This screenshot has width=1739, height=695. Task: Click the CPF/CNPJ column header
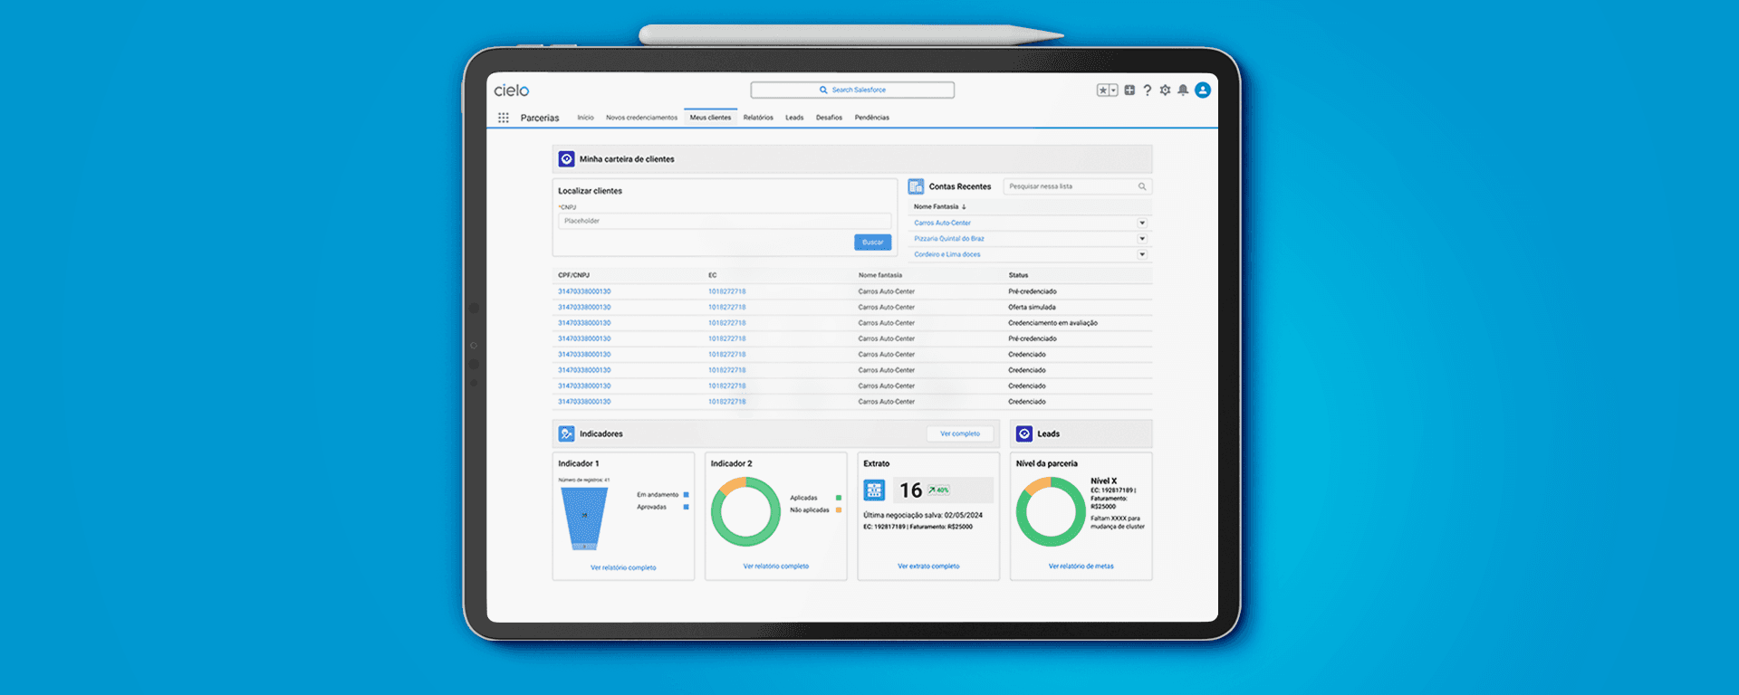point(573,275)
